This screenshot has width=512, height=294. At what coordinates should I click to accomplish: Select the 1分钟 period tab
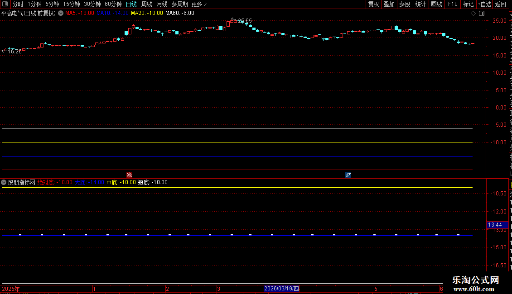point(34,4)
